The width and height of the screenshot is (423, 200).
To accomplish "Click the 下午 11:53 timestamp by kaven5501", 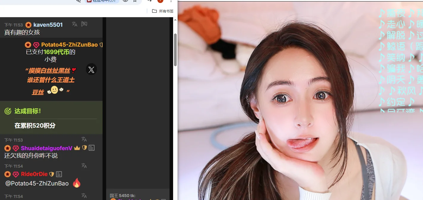I will [x=13, y=25].
